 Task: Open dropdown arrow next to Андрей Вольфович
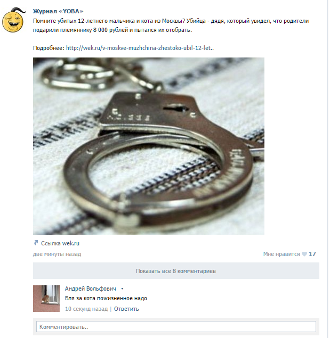122,288
